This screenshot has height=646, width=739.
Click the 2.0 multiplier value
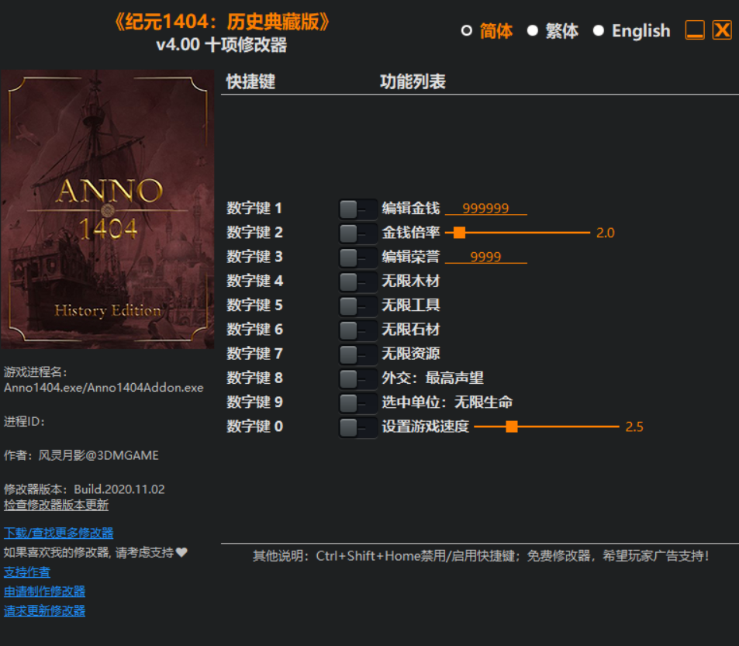click(x=606, y=233)
